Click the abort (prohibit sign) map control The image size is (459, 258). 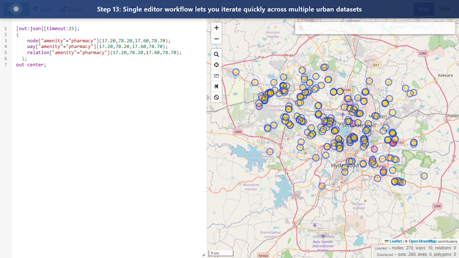pyautogui.click(x=216, y=97)
